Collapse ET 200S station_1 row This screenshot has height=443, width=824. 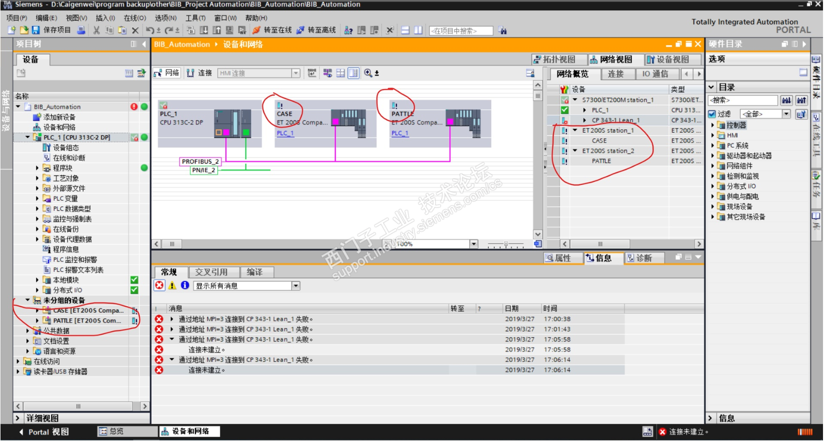[x=575, y=131]
